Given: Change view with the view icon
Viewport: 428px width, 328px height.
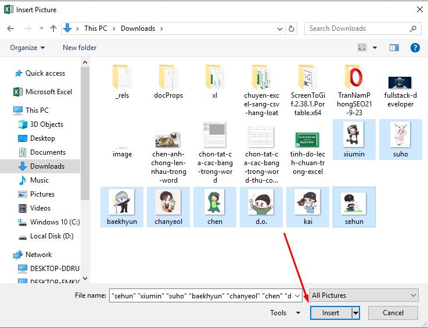Looking at the screenshot, I should (x=362, y=48).
